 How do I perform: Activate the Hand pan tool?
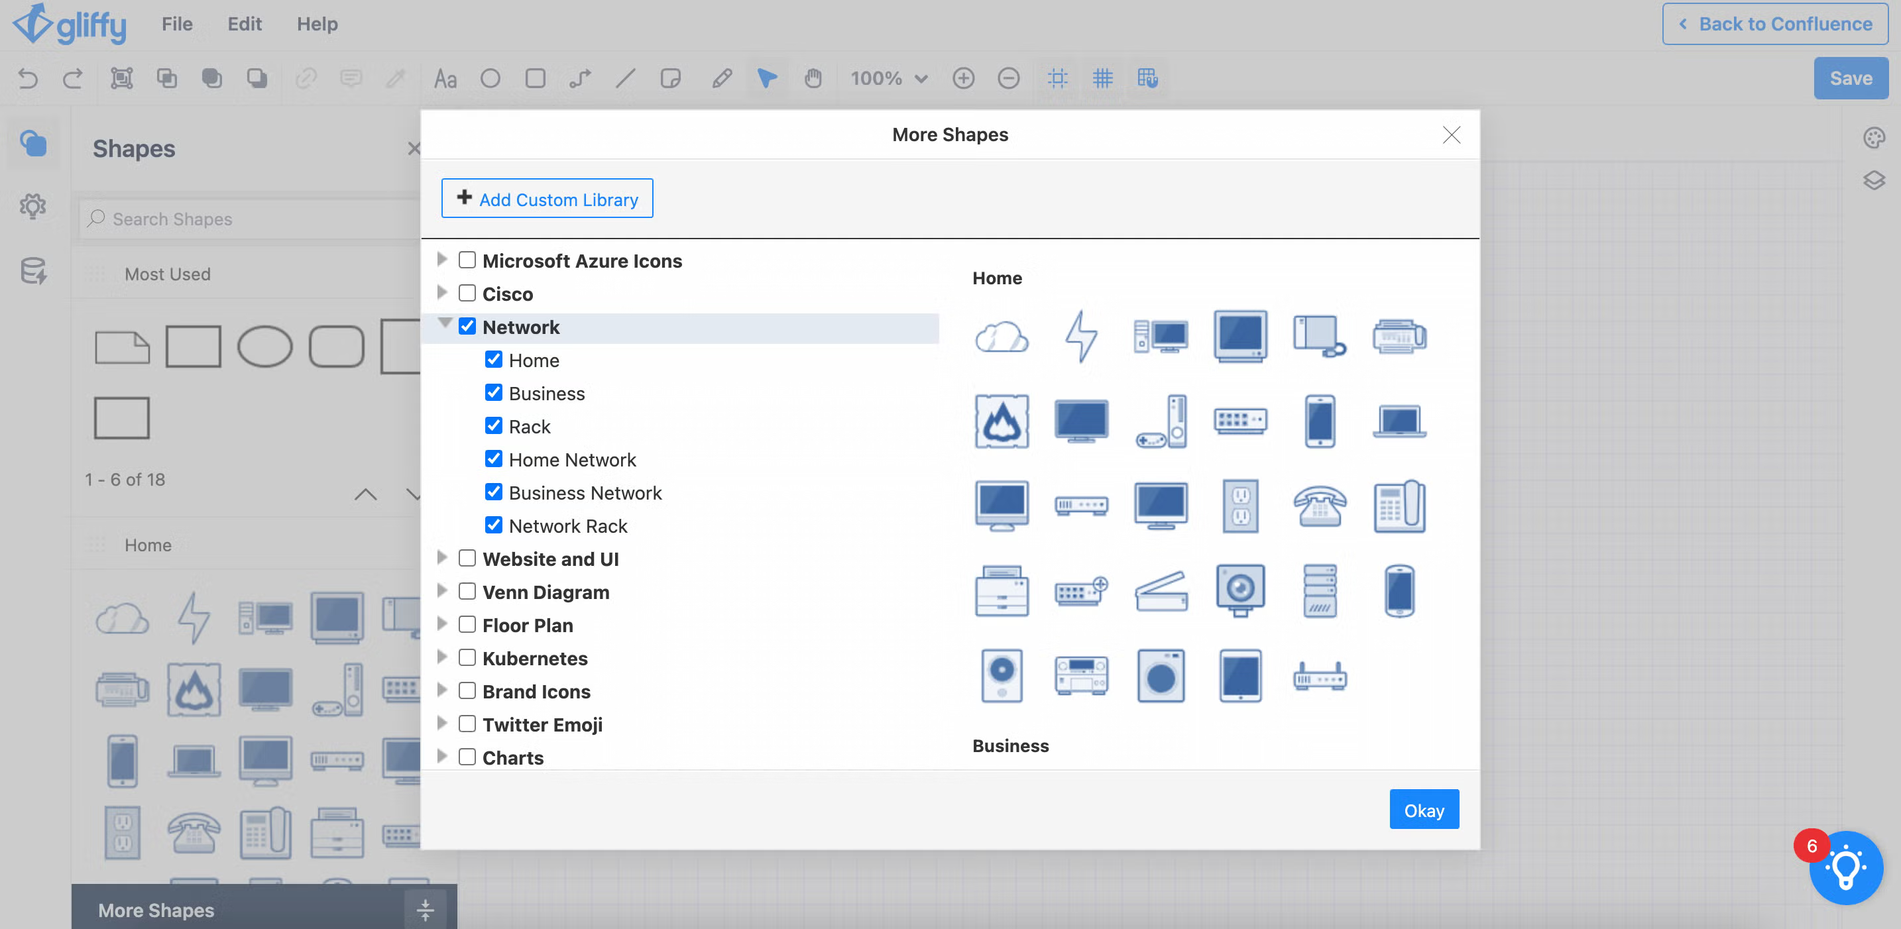pos(813,78)
